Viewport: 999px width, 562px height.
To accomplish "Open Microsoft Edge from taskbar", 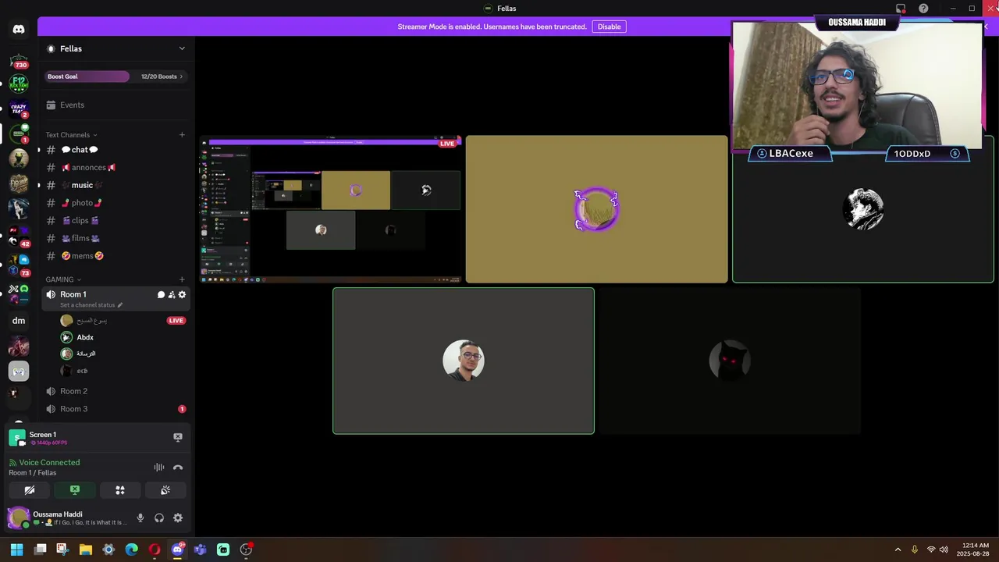I will pos(131,550).
